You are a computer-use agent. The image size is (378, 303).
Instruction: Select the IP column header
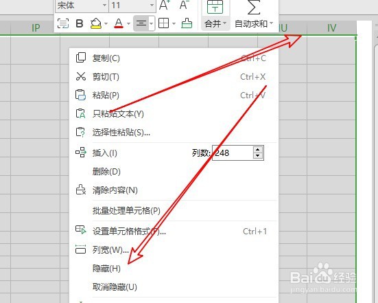point(36,28)
